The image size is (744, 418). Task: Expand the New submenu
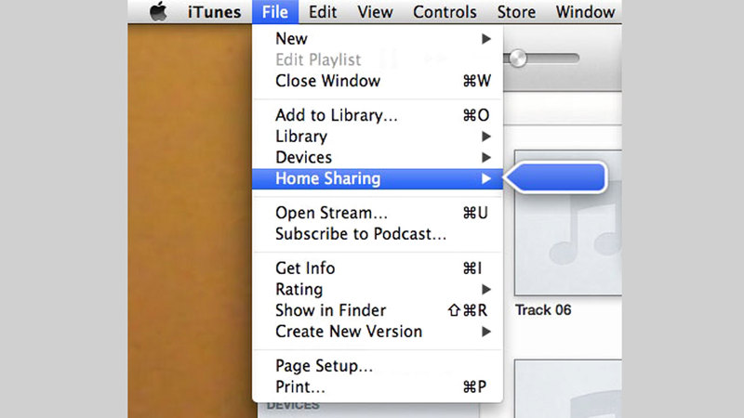coord(291,39)
